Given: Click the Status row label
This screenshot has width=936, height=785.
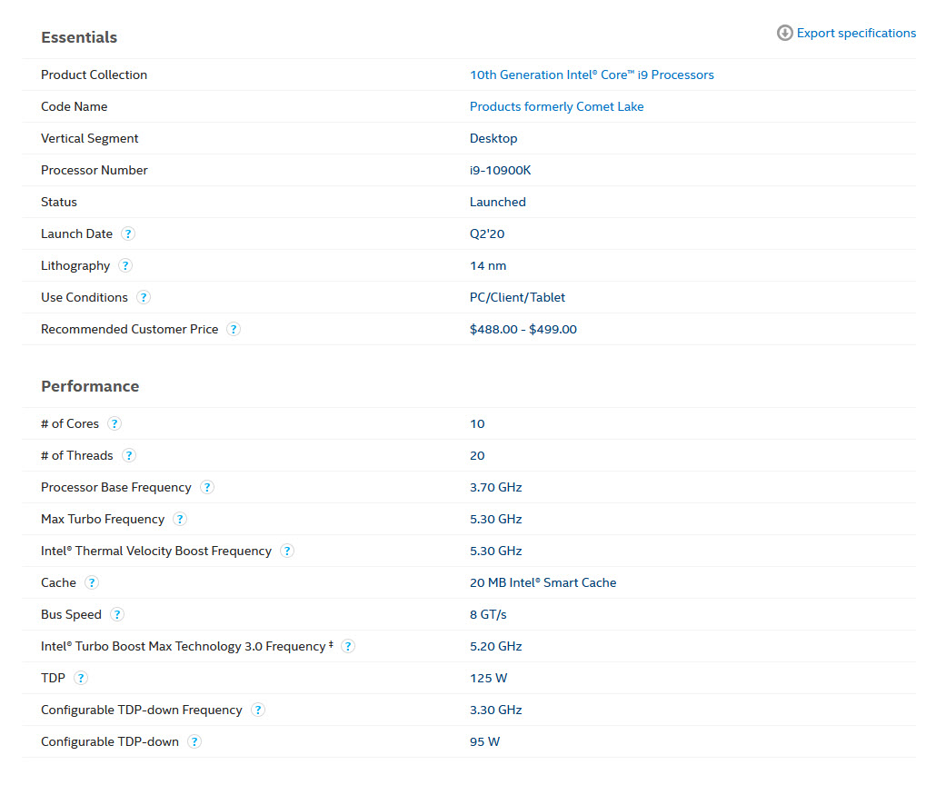Looking at the screenshot, I should (58, 202).
